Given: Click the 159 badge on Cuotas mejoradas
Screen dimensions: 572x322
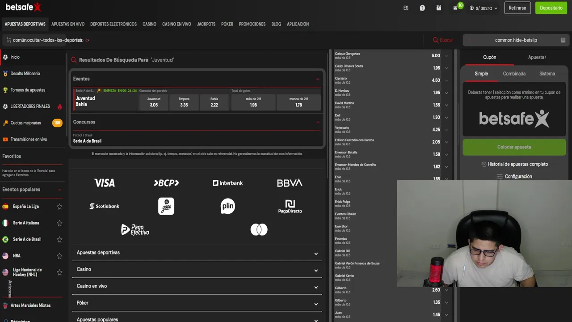Looking at the screenshot, I should pos(57,123).
